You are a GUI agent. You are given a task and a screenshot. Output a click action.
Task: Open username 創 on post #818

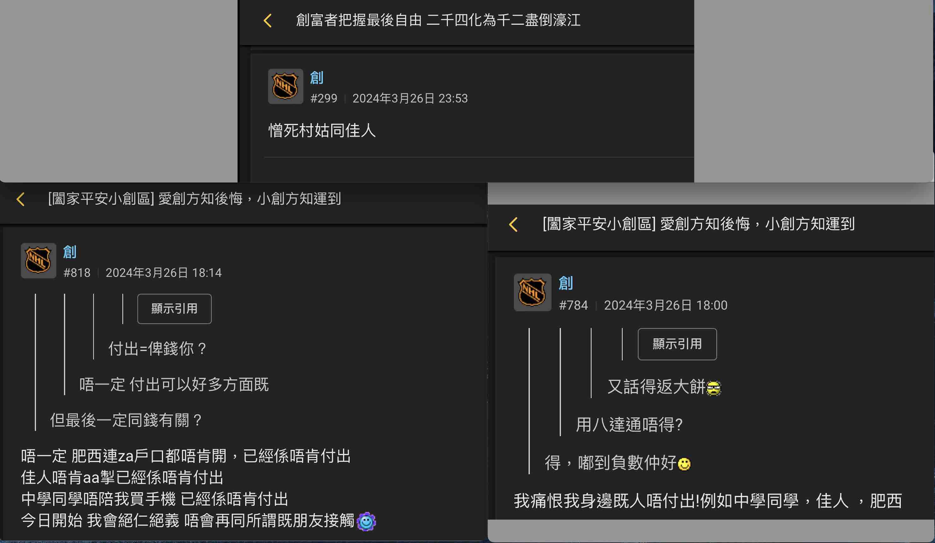(x=70, y=252)
